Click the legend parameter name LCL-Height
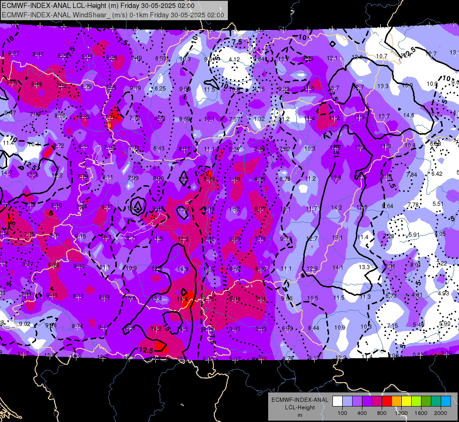The image size is (459, 422). point(300,407)
